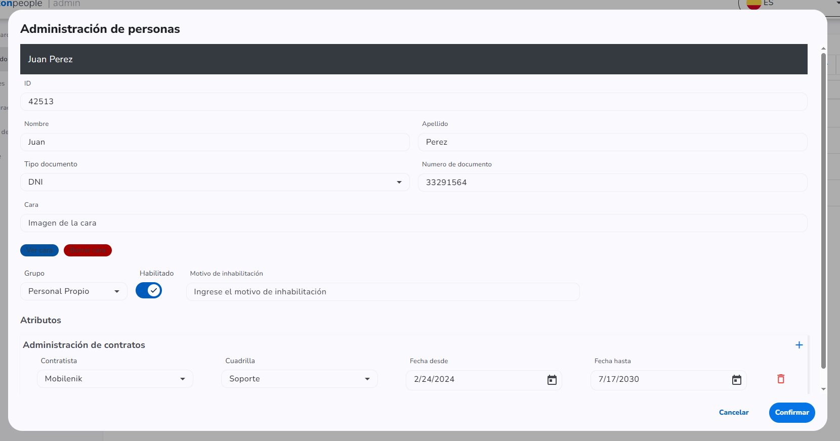Open the Fecha desde calendar picker
Image resolution: width=840 pixels, height=441 pixels.
pyautogui.click(x=552, y=380)
